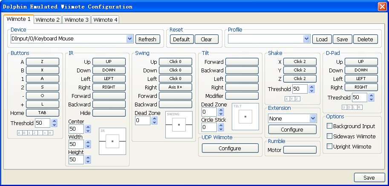Click the Shake Threshold spinner arrows

311,89
